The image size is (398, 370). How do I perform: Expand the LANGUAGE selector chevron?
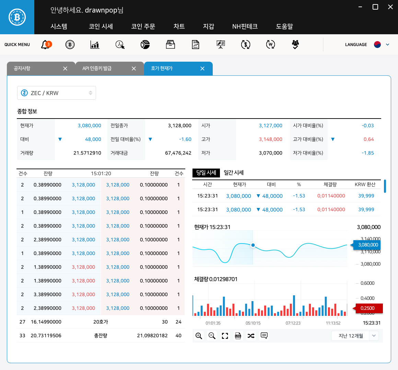pyautogui.click(x=387, y=45)
